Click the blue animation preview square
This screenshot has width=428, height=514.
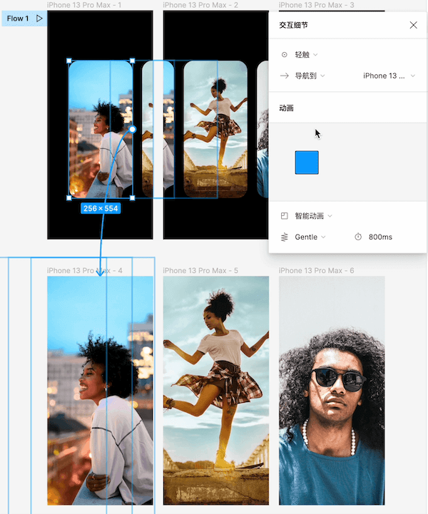coord(307,163)
